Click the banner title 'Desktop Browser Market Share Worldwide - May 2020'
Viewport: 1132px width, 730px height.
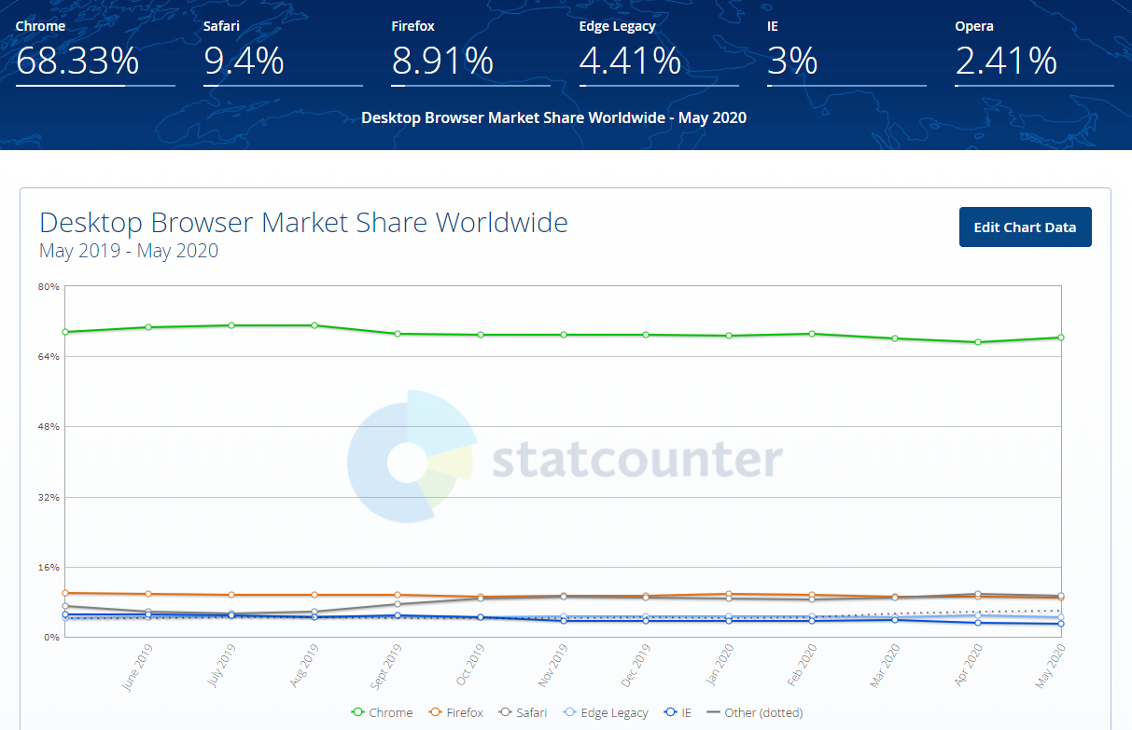pyautogui.click(x=553, y=117)
